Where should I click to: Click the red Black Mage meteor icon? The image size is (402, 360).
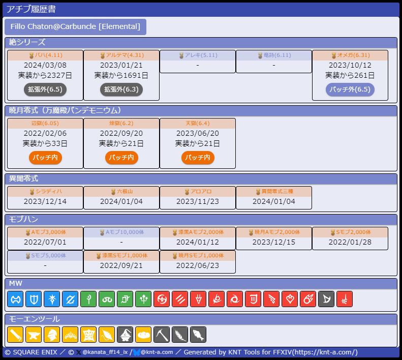(x=308, y=299)
